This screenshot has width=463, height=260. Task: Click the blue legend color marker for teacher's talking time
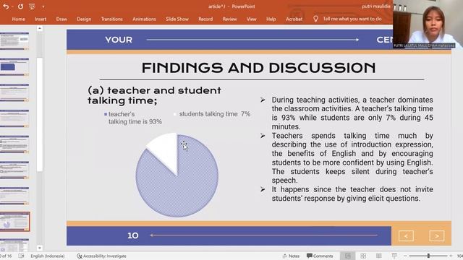106,114
